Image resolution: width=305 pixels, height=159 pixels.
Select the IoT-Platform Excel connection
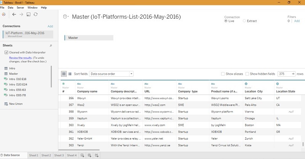pyautogui.click(x=28, y=34)
